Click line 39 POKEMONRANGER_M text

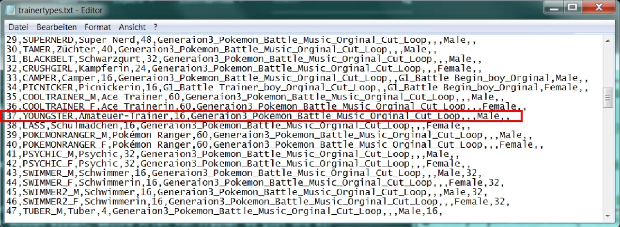click(270, 135)
